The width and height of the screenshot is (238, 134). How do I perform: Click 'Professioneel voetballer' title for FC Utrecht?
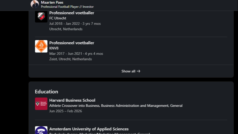72,13
